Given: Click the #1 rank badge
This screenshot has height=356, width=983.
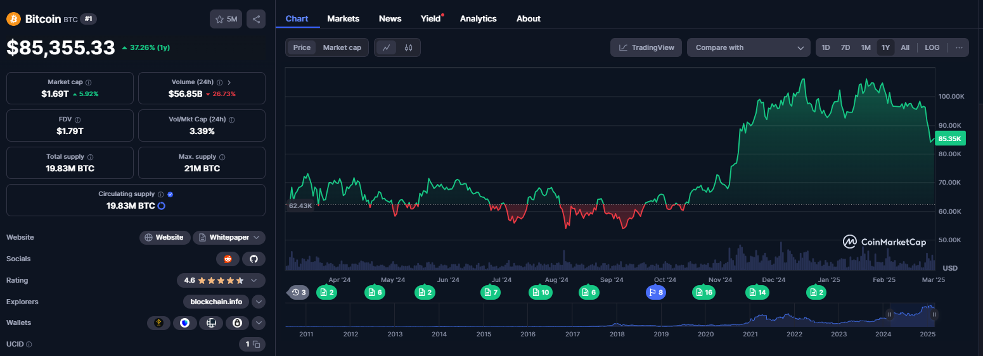Looking at the screenshot, I should click(89, 19).
